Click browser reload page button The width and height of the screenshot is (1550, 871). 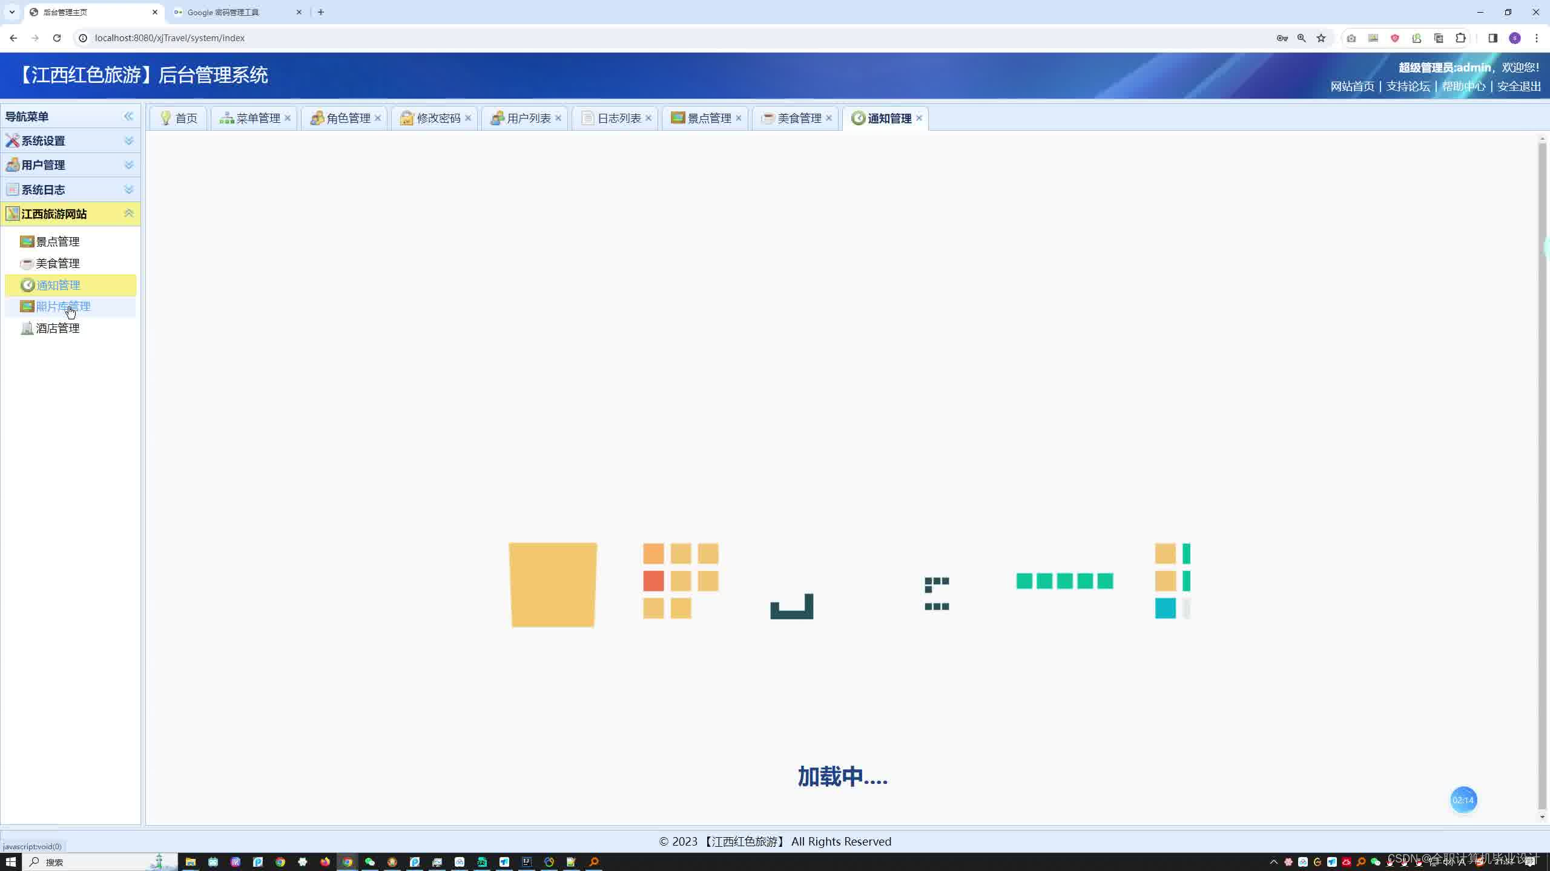(57, 38)
